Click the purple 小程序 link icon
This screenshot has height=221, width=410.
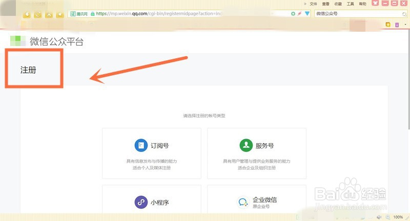coord(141,202)
